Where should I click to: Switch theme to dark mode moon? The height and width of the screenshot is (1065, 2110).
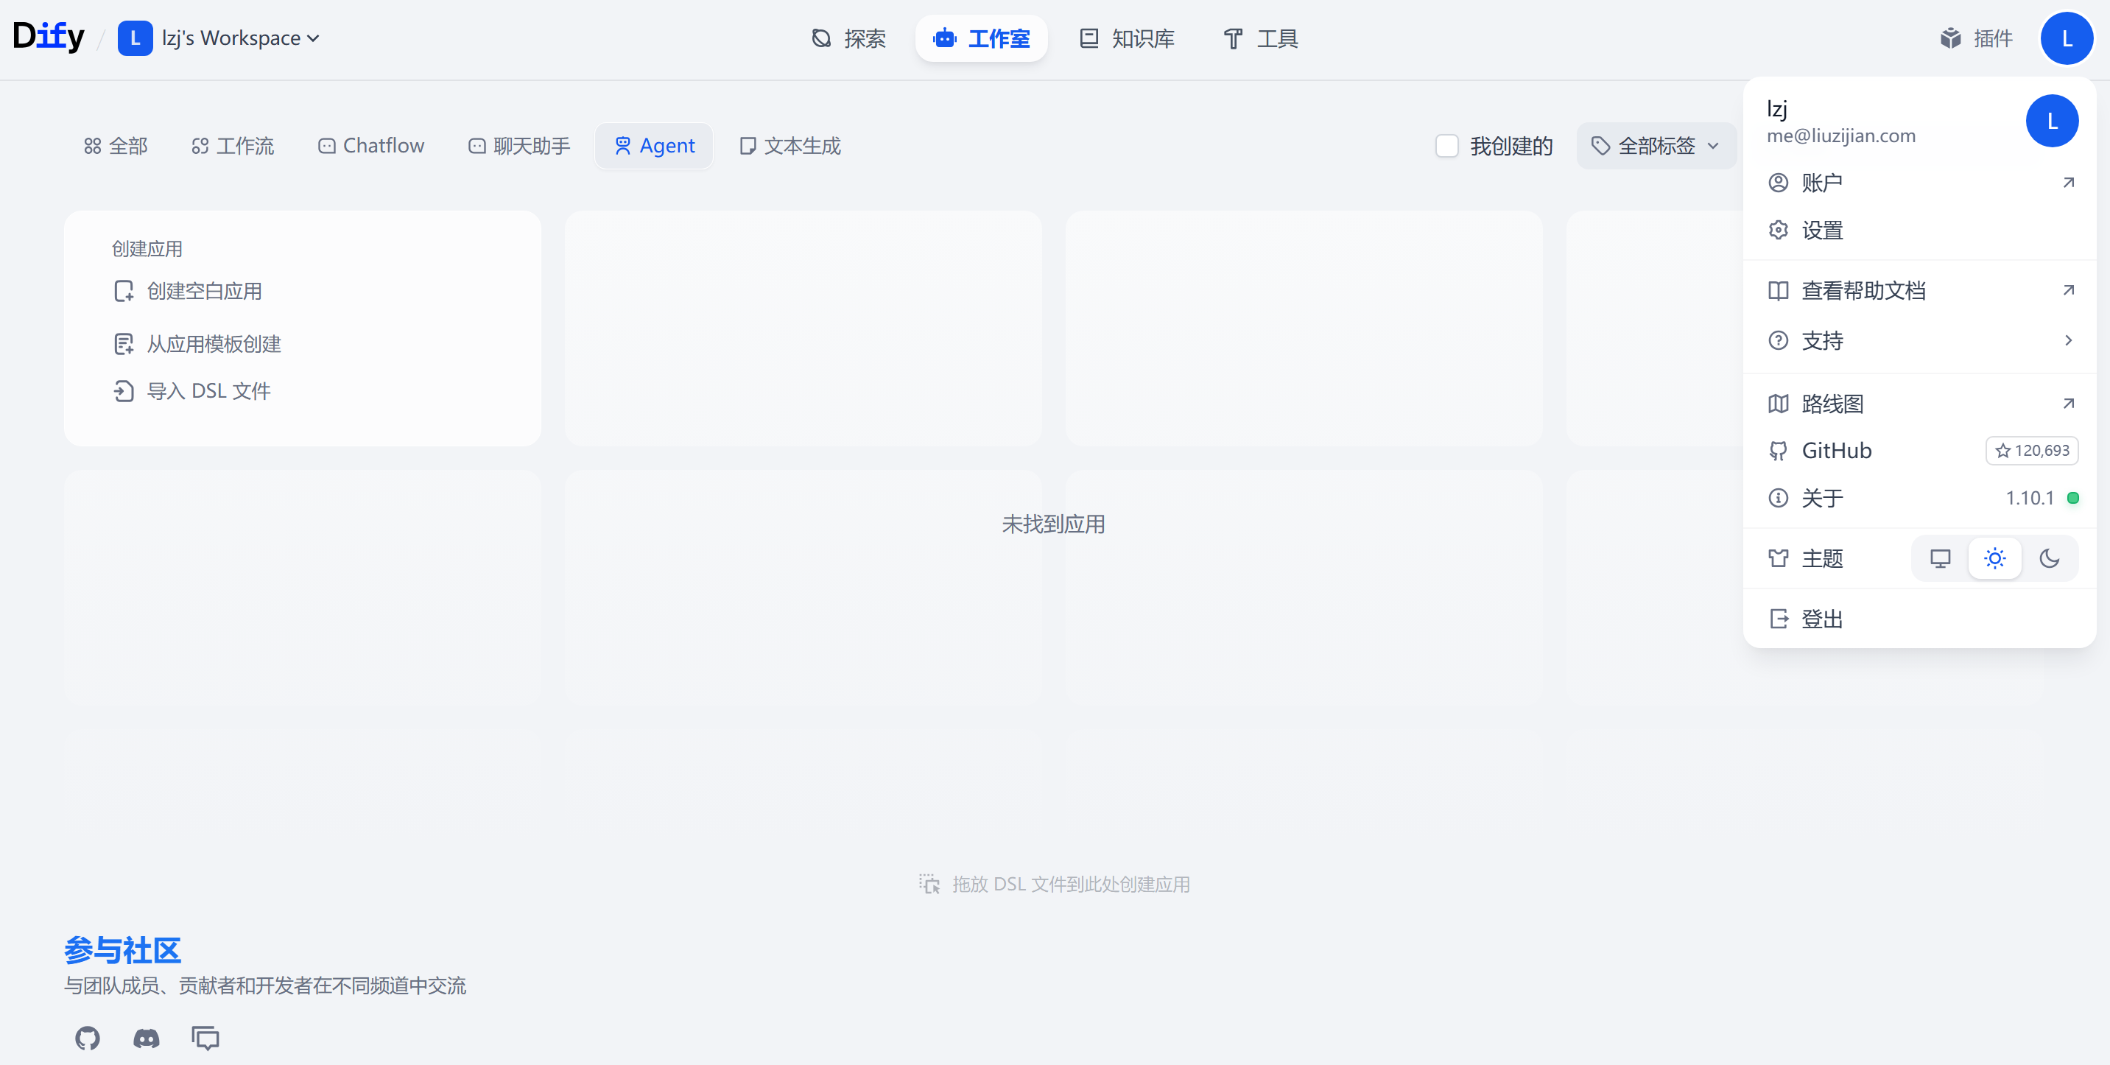(x=2050, y=559)
